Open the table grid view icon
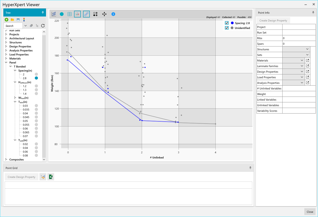Image resolution: width=318 pixels, height=217 pixels. tap(69, 14)
